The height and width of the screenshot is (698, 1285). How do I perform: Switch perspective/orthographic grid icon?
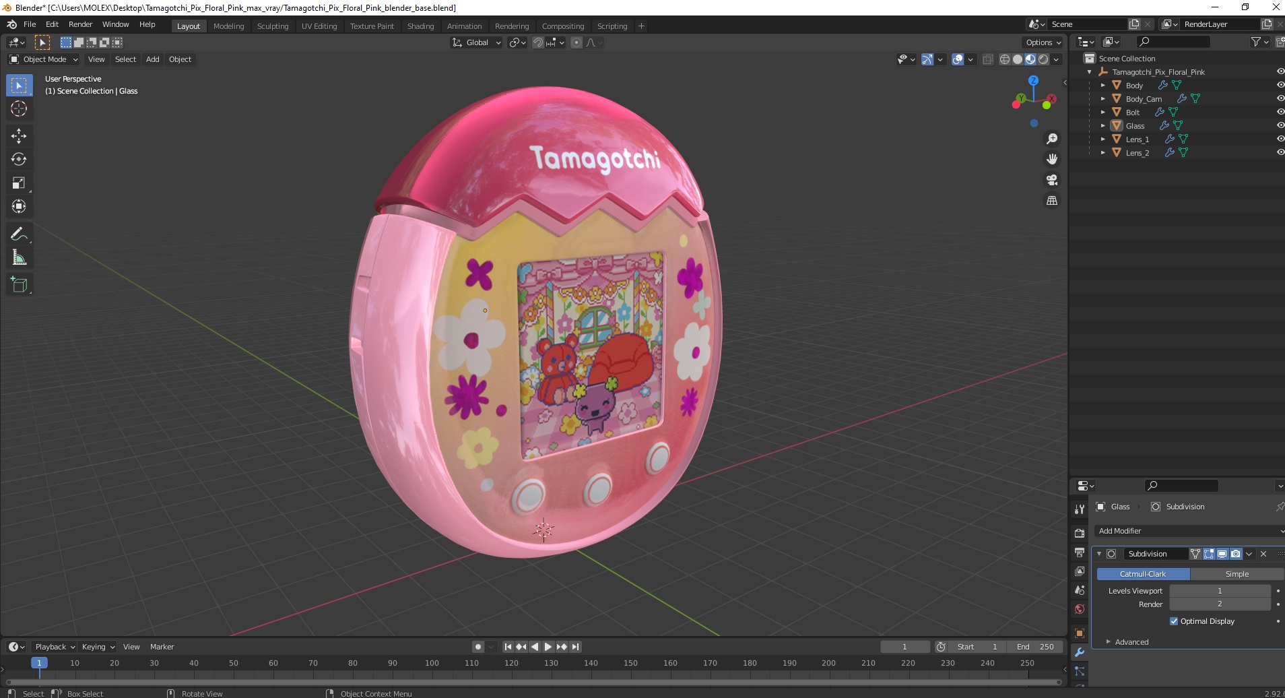[1051, 201]
